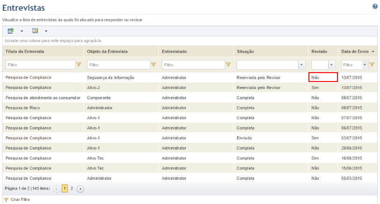Click the Situação column header

click(x=245, y=51)
